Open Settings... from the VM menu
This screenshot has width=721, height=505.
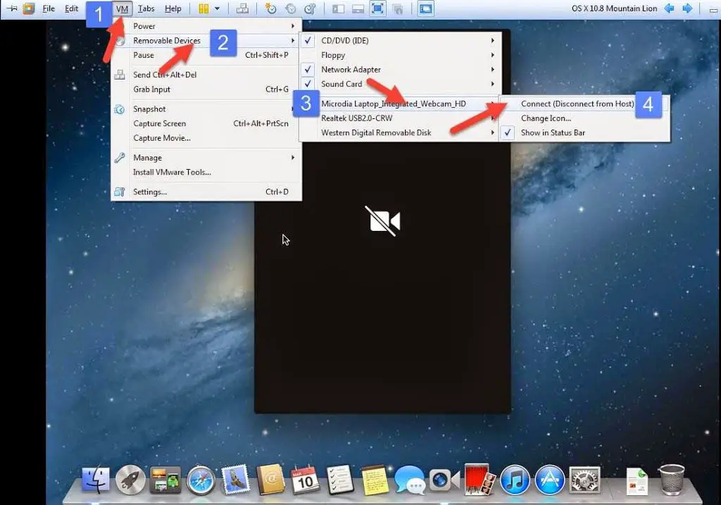click(x=206, y=192)
